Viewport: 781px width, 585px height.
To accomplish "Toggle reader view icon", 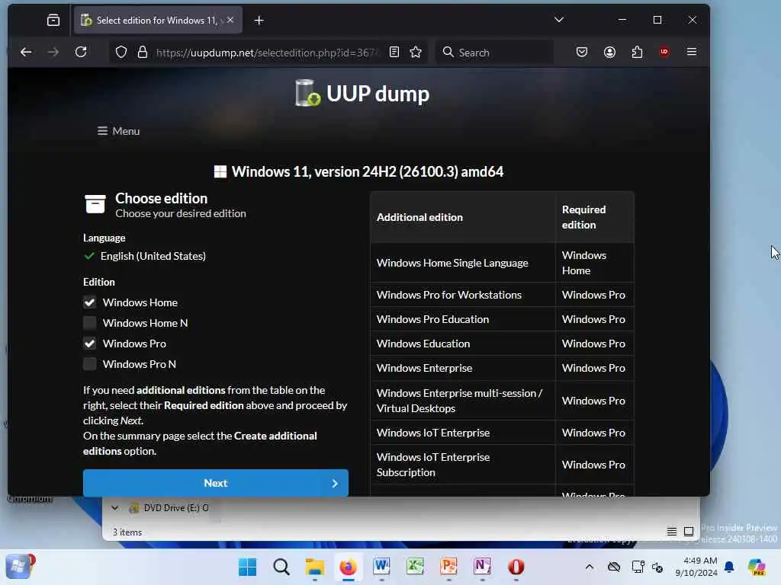I will click(394, 52).
